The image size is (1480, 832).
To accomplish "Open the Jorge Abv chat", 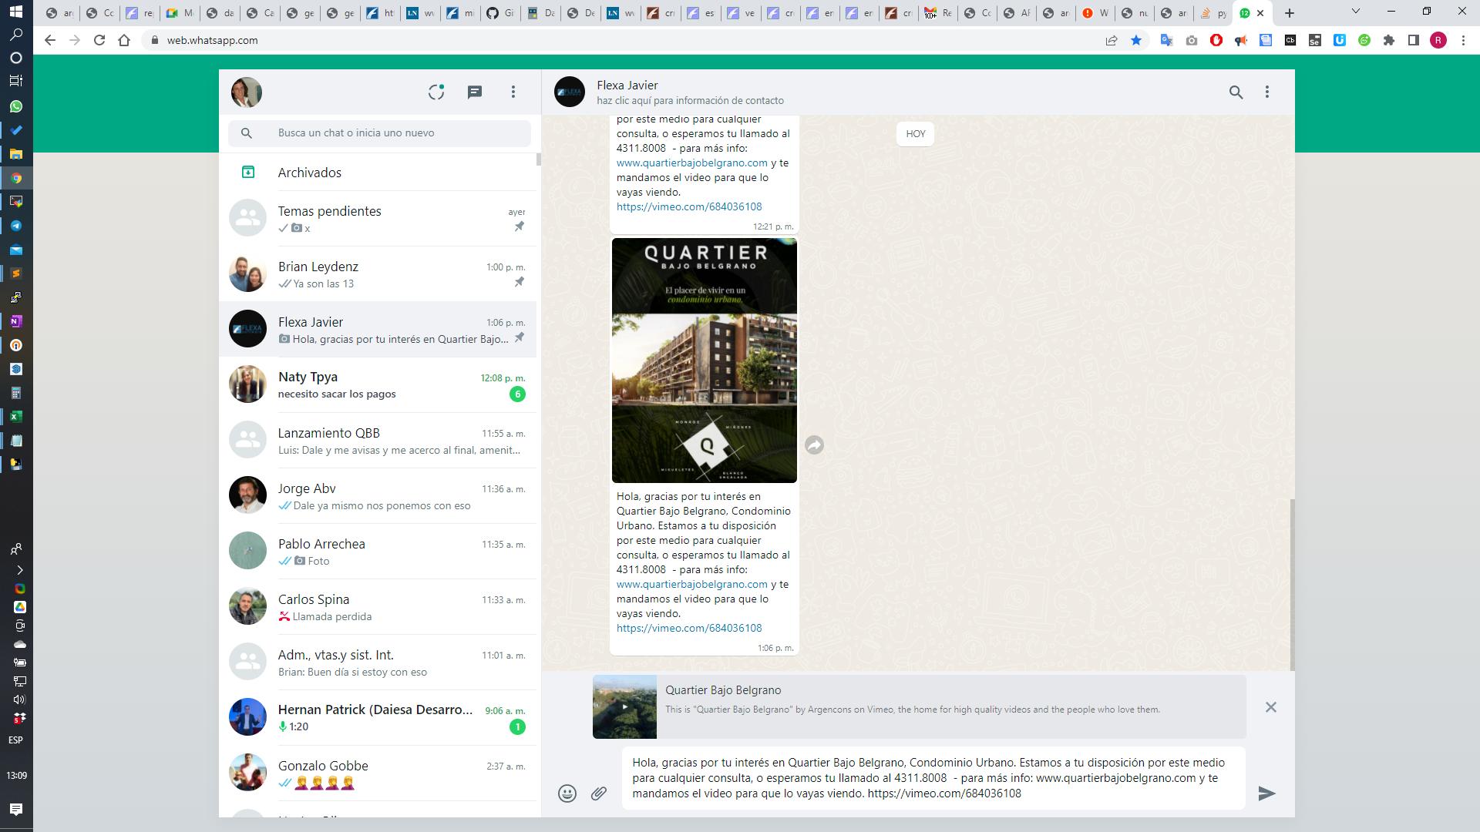I will point(378,496).
